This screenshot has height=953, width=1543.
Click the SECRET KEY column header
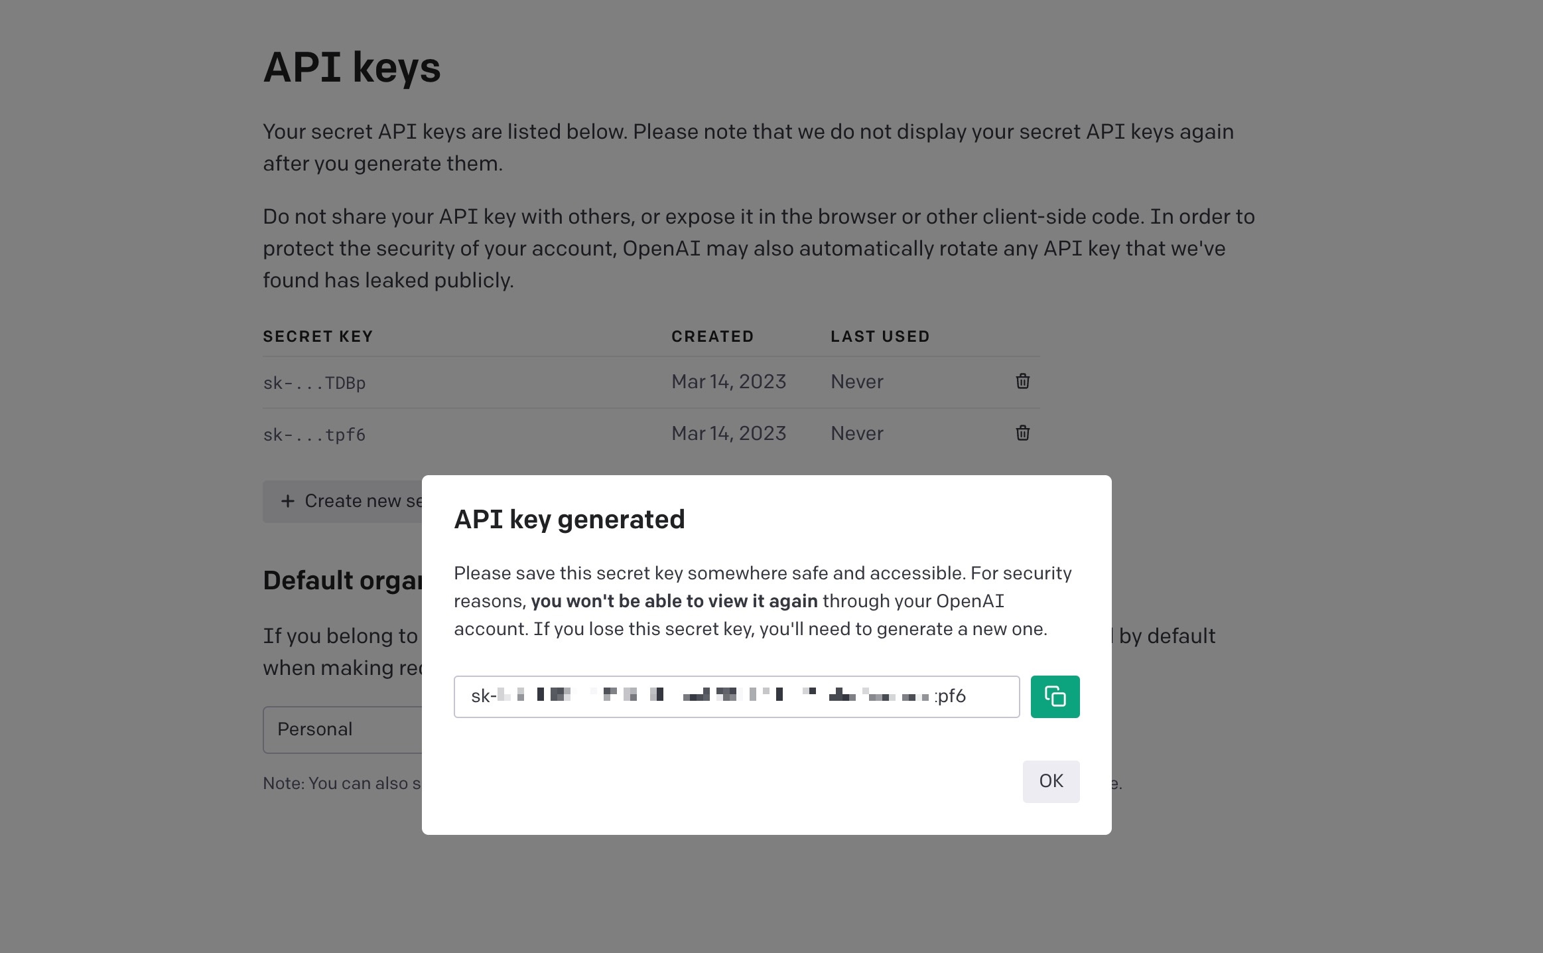pyautogui.click(x=318, y=336)
